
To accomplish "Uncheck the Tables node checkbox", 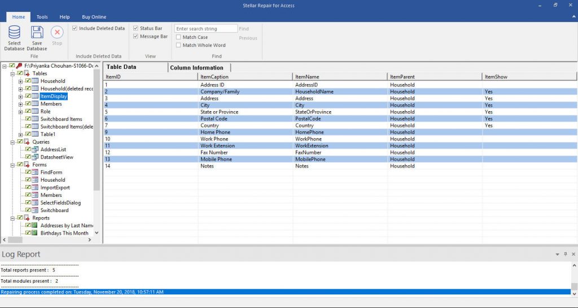I will point(20,73).
